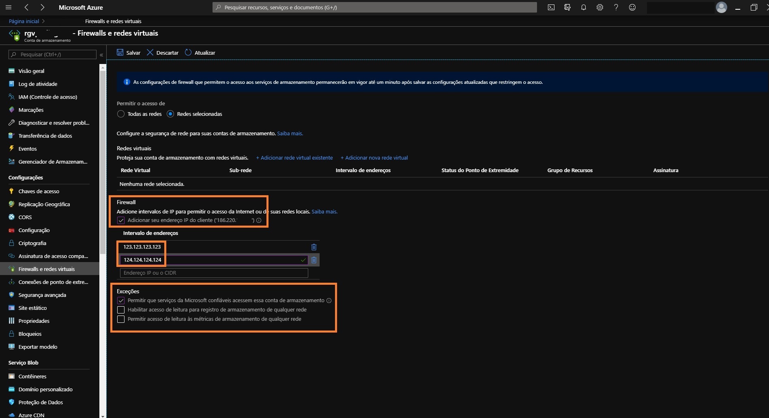Focus sidebar Pesquisar (Ctrl+/) field
Image resolution: width=769 pixels, height=418 pixels.
pos(53,54)
